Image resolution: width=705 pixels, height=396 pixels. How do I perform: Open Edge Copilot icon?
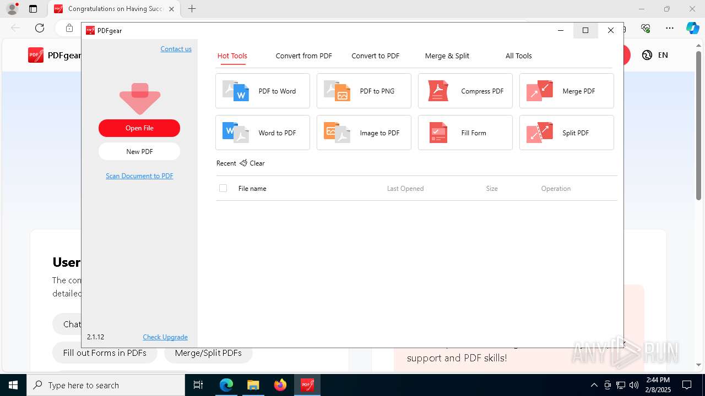[692, 28]
